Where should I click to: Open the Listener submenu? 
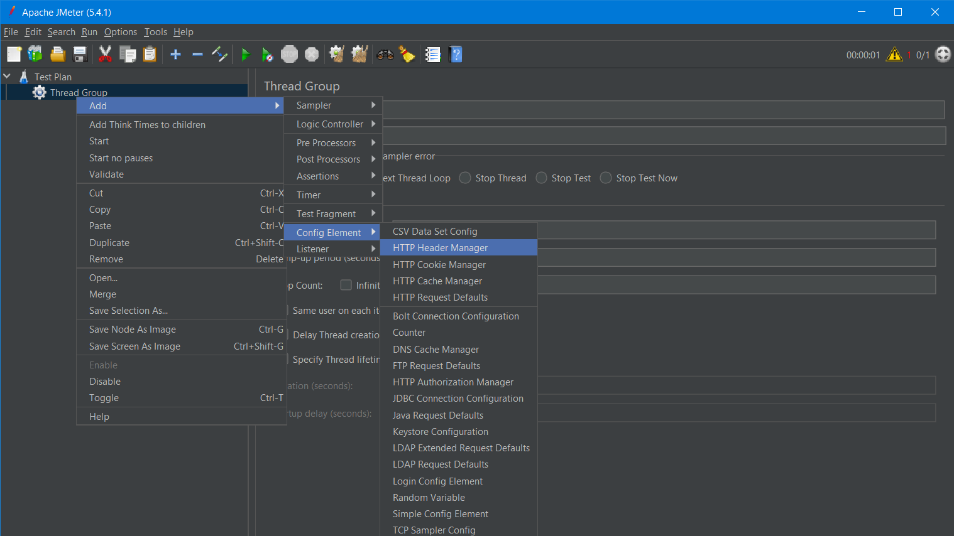click(x=332, y=249)
